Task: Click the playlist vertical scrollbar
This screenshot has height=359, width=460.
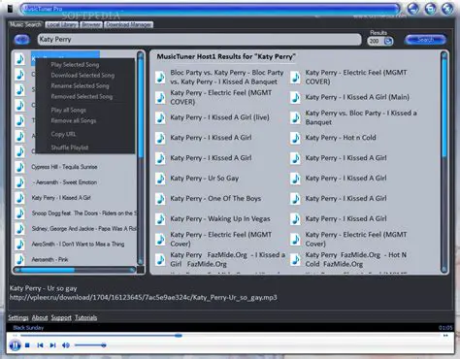Action: tap(141, 158)
